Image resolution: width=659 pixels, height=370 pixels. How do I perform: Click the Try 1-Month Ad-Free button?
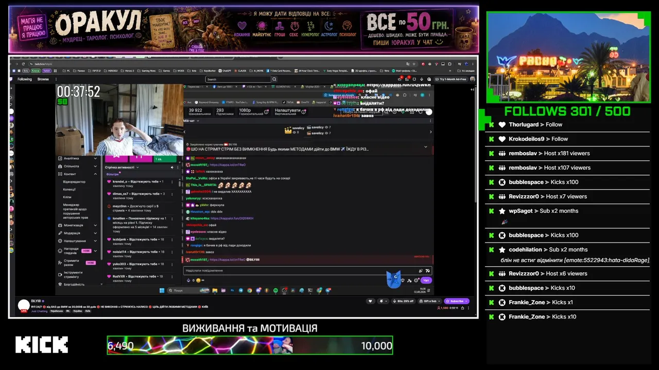[452, 79]
